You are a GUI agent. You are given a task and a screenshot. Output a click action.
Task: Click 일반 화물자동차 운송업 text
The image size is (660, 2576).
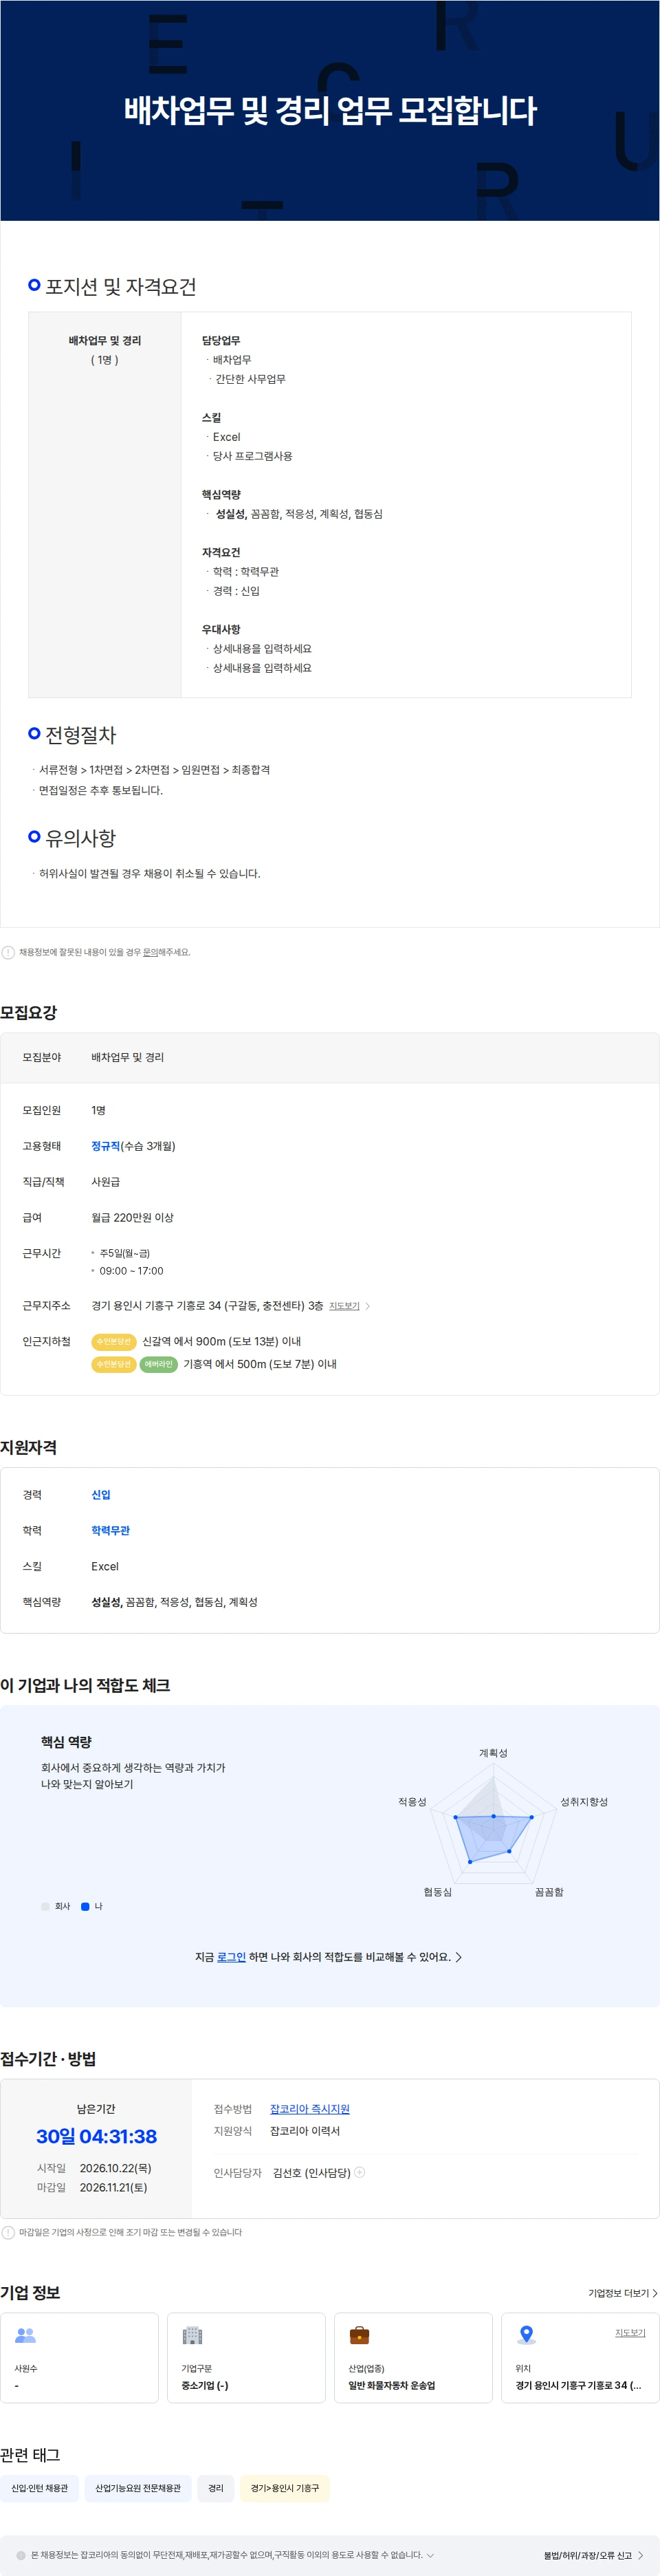(391, 2385)
